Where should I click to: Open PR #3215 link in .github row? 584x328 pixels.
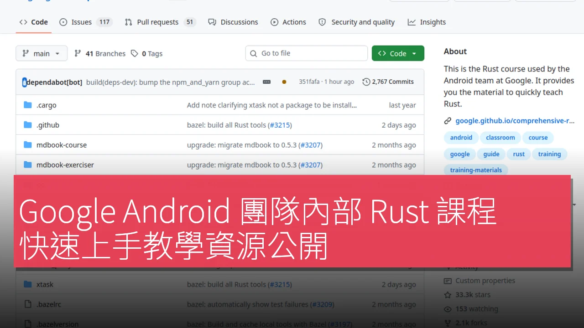click(280, 125)
